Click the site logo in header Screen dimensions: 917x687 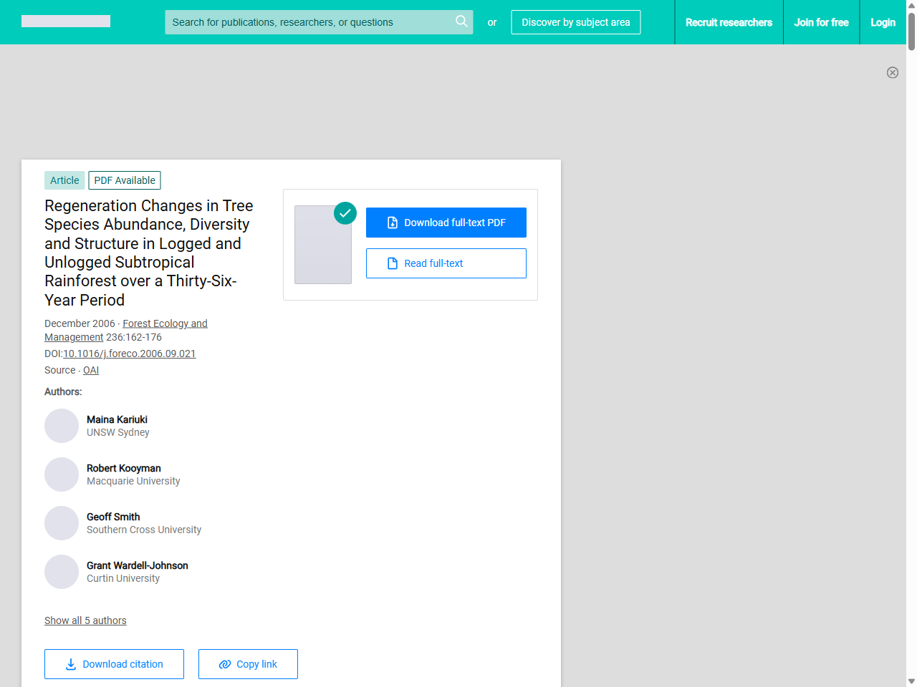pos(66,21)
